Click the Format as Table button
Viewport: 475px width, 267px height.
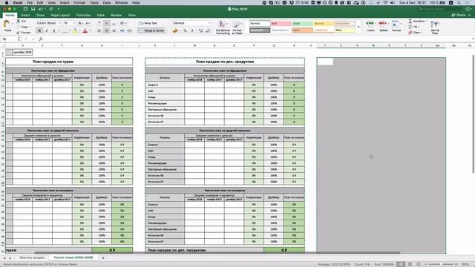click(x=237, y=27)
